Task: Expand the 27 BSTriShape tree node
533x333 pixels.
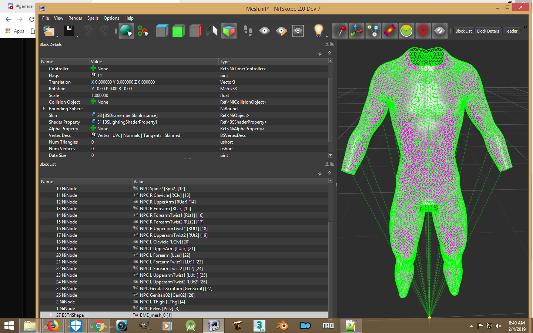Action: 51,315
